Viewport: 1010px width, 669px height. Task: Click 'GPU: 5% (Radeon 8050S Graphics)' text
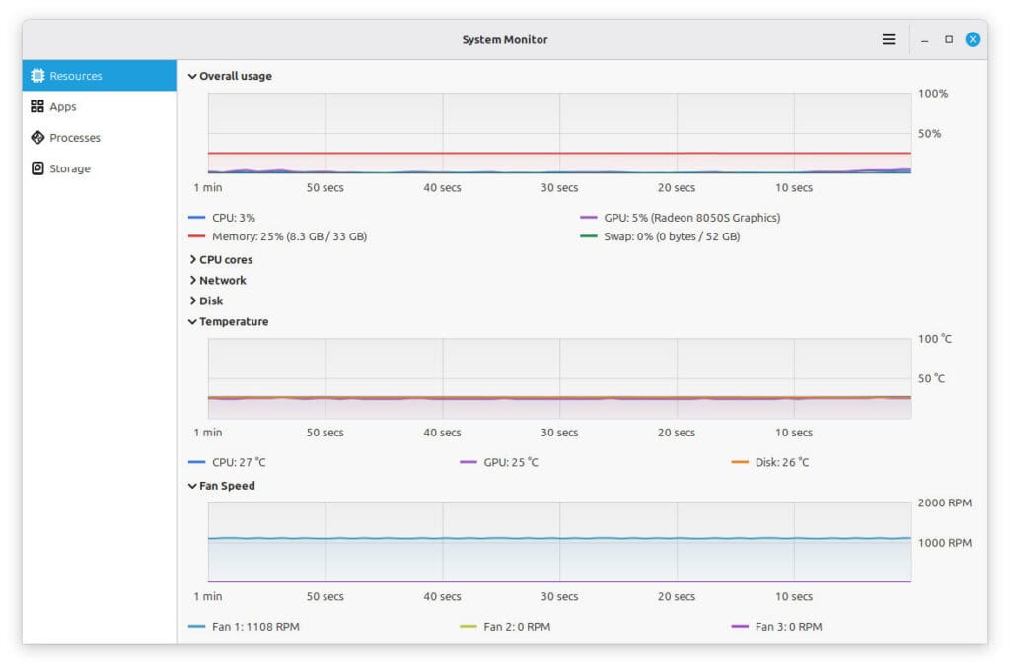(691, 218)
